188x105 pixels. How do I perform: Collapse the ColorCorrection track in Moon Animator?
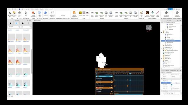(97, 76)
